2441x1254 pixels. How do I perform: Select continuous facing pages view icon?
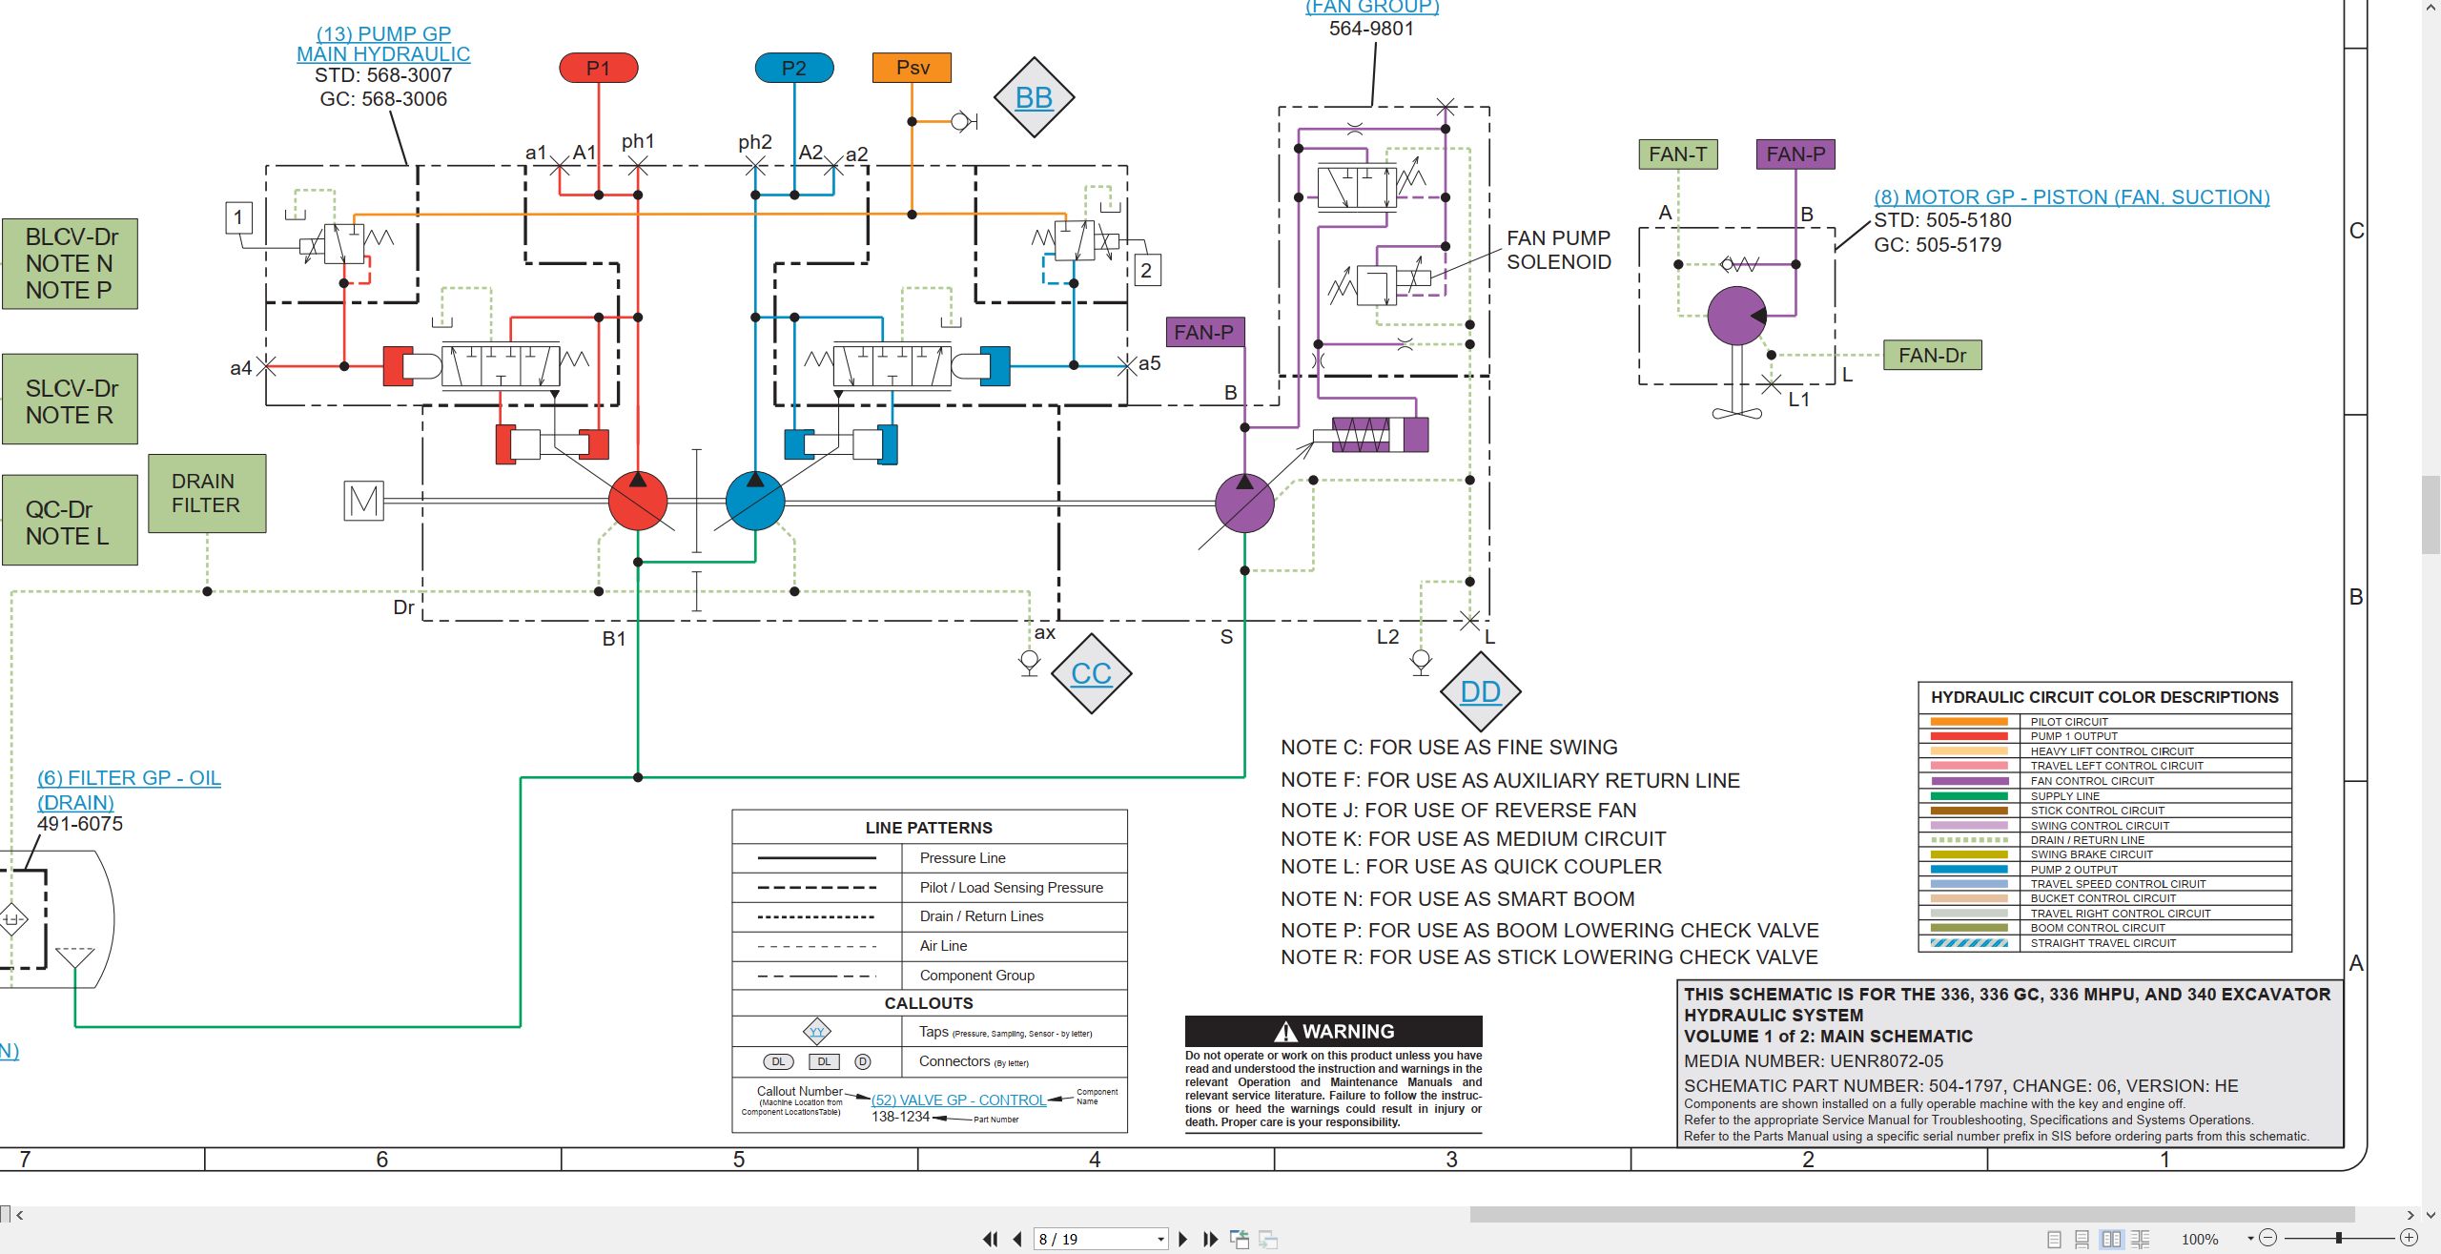point(2141,1239)
